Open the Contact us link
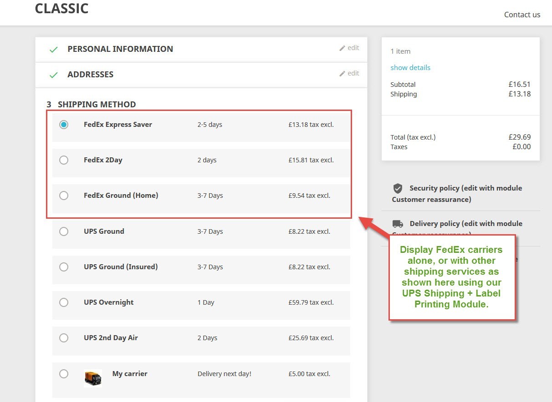Image resolution: width=552 pixels, height=402 pixels. (x=522, y=15)
